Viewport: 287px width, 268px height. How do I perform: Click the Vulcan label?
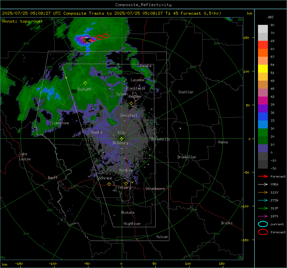click(162, 237)
